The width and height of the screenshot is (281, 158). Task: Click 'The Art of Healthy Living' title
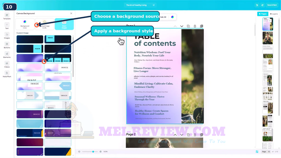[136, 5]
